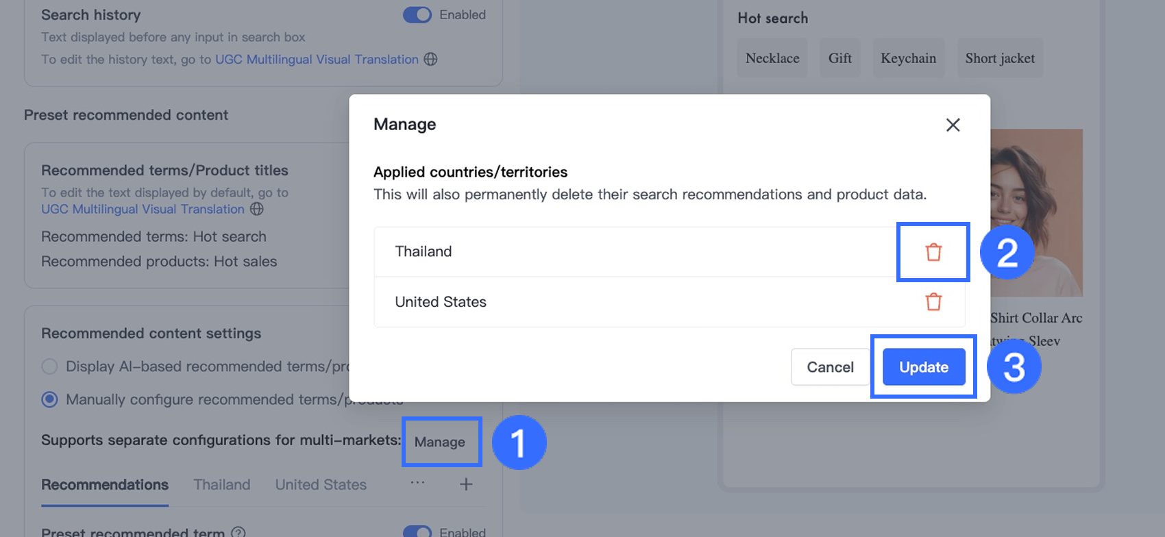Click Keychain hot search tag

pos(908,58)
